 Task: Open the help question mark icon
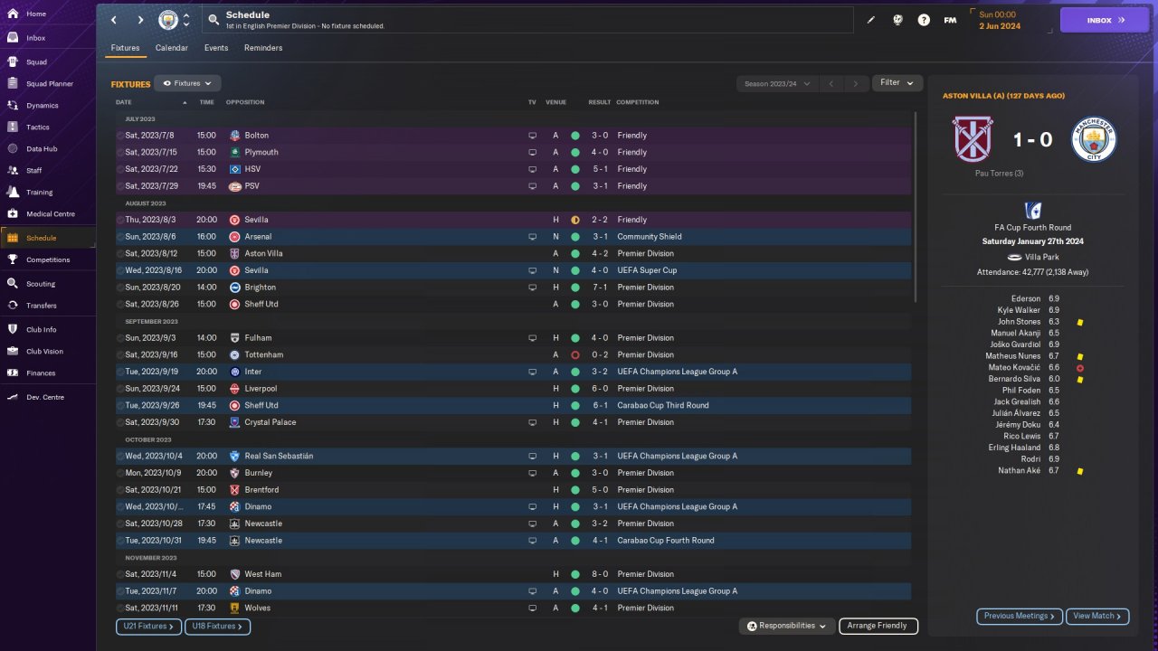click(924, 20)
